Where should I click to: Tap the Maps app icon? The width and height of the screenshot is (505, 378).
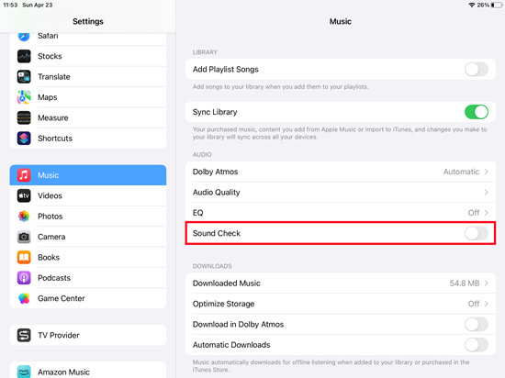(24, 97)
